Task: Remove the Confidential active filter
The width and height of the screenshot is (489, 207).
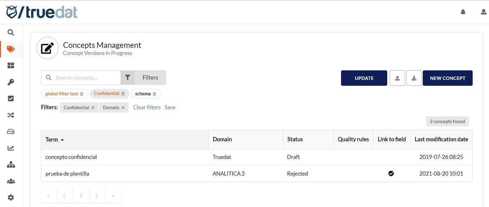Action: coord(93,108)
